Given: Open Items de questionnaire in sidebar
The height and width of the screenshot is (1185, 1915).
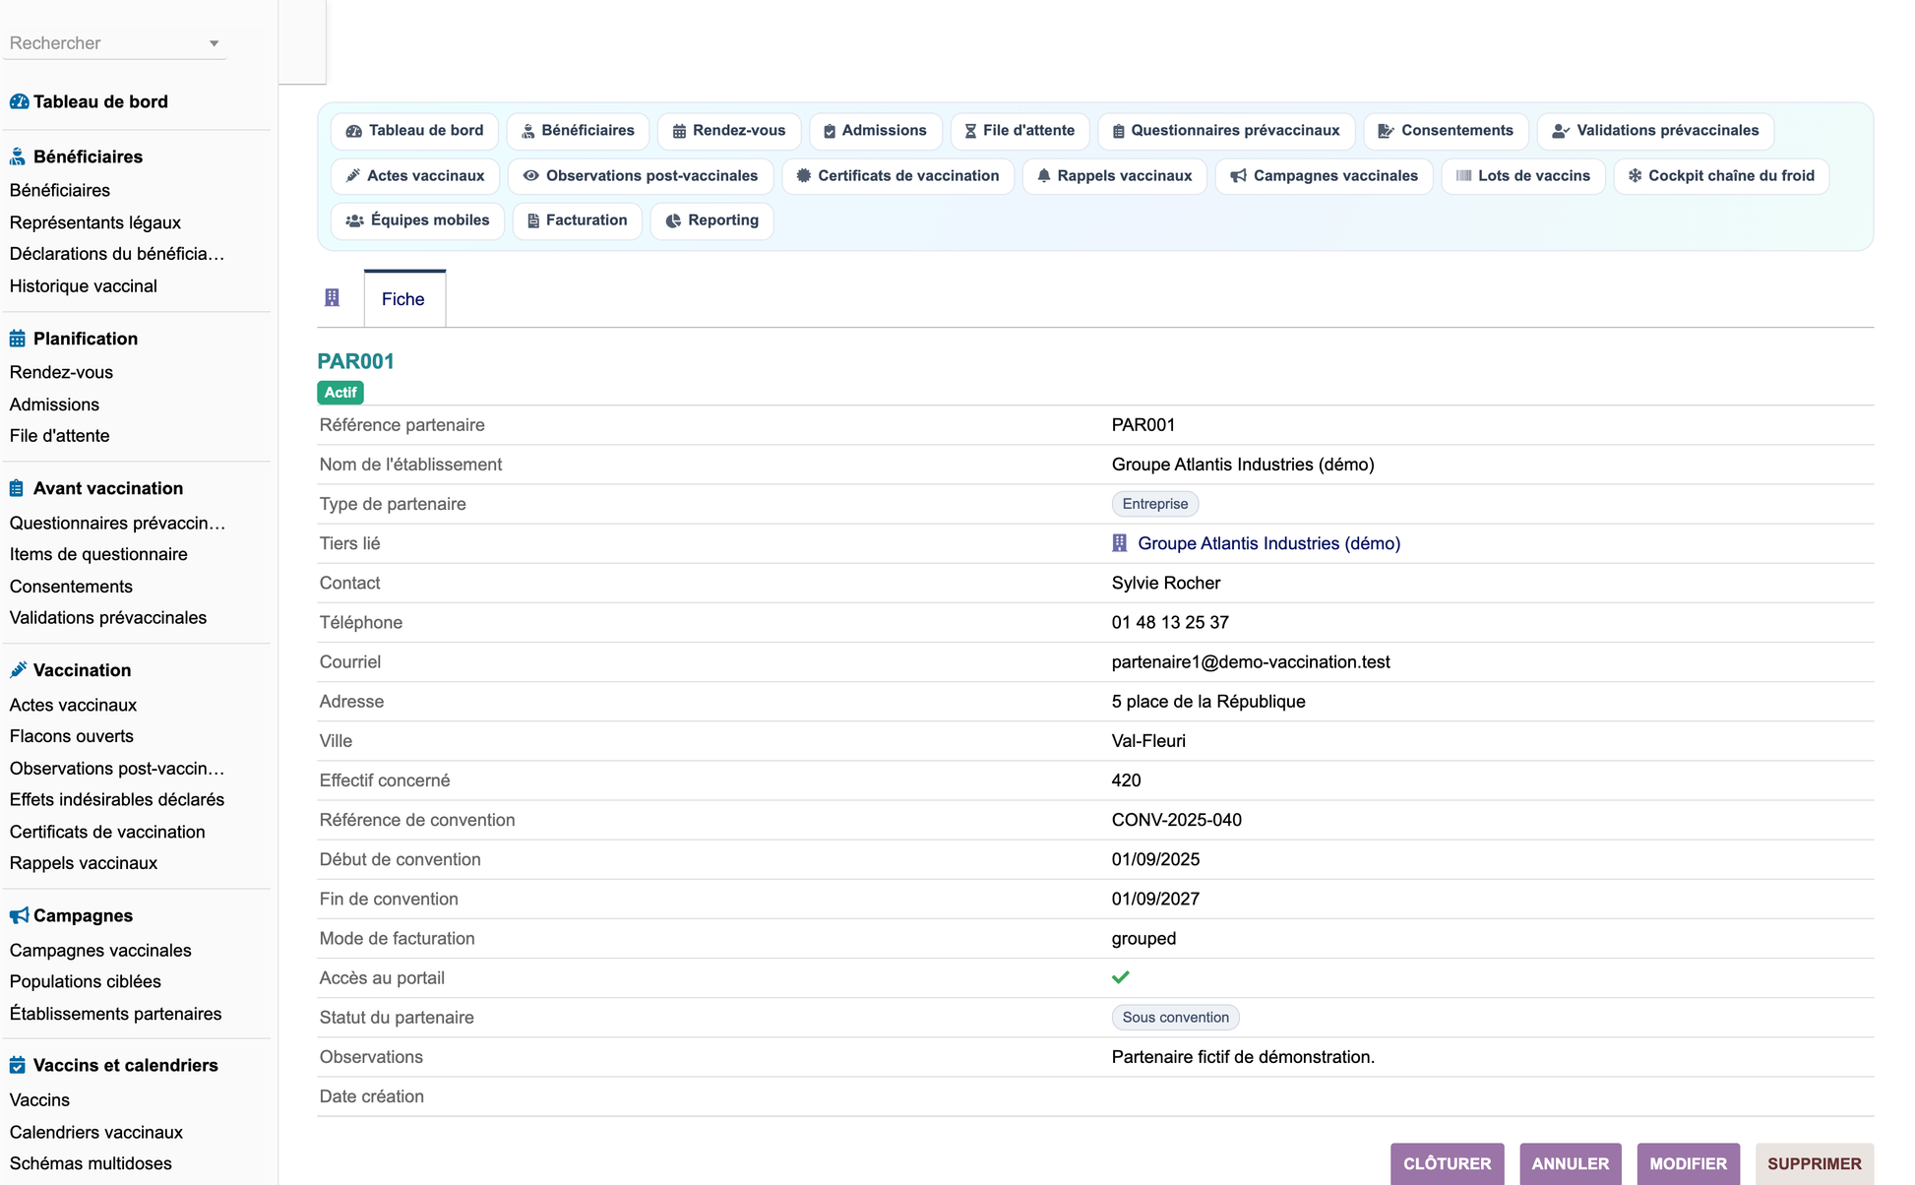Looking at the screenshot, I should coord(98,554).
